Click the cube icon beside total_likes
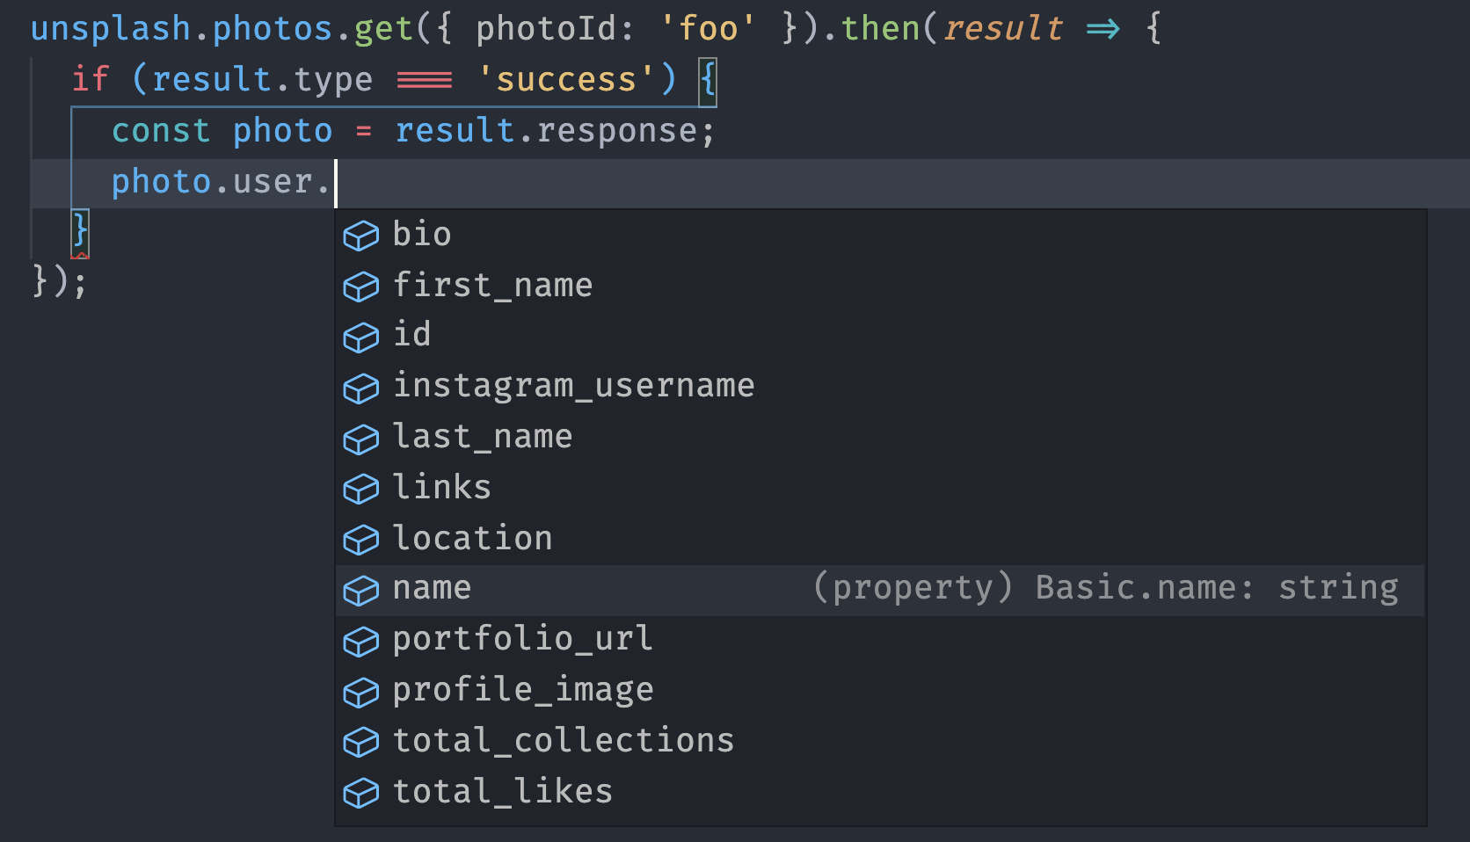This screenshot has height=842, width=1470. [361, 794]
